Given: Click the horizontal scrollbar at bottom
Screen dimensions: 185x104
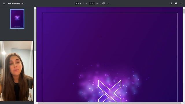Looking at the screenshot, I should (x=110, y=103).
